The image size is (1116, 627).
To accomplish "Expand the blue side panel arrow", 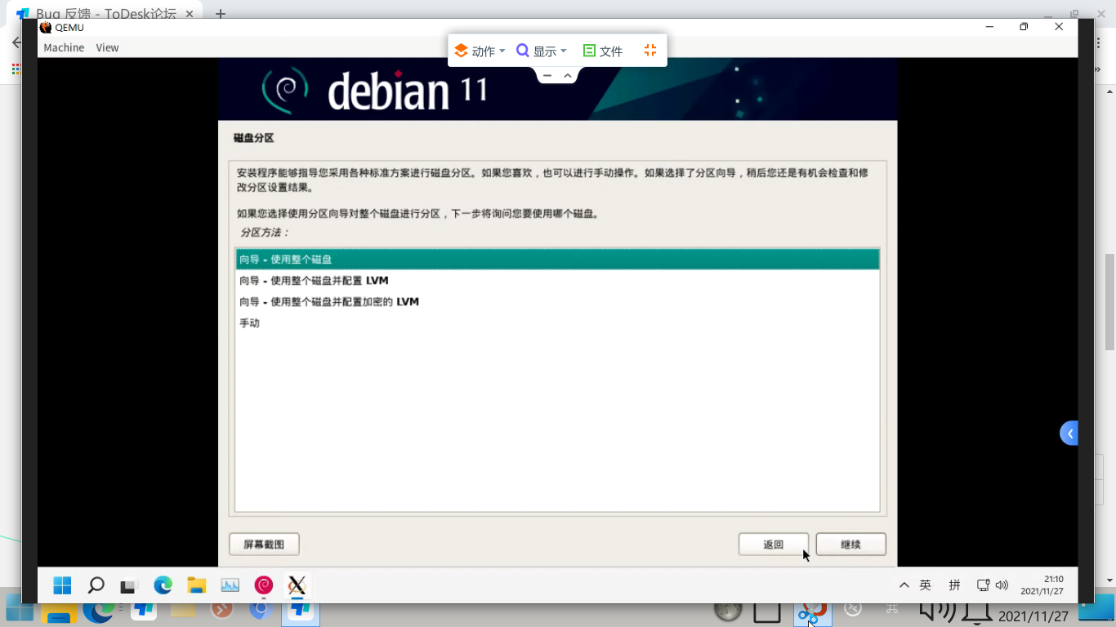I will (x=1069, y=433).
